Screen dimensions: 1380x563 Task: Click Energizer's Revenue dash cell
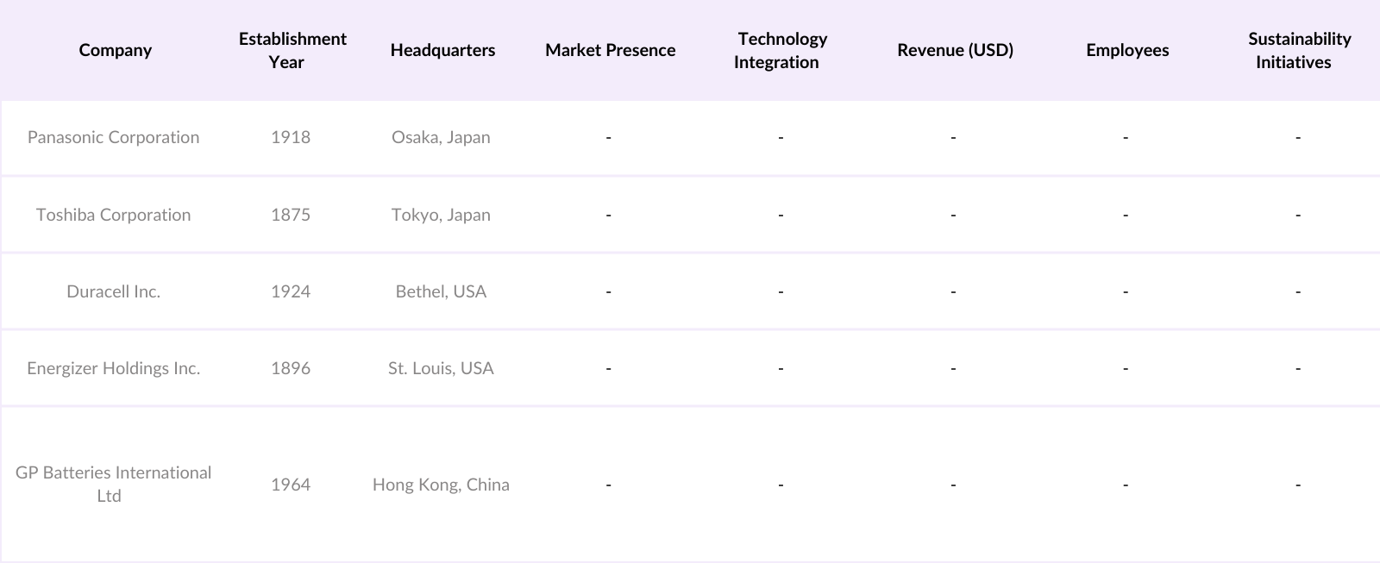(953, 368)
